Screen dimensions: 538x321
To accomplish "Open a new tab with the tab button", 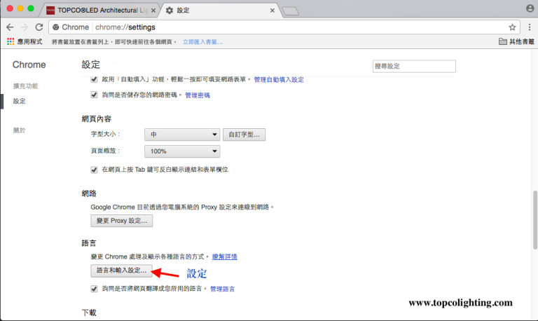I will tap(290, 11).
